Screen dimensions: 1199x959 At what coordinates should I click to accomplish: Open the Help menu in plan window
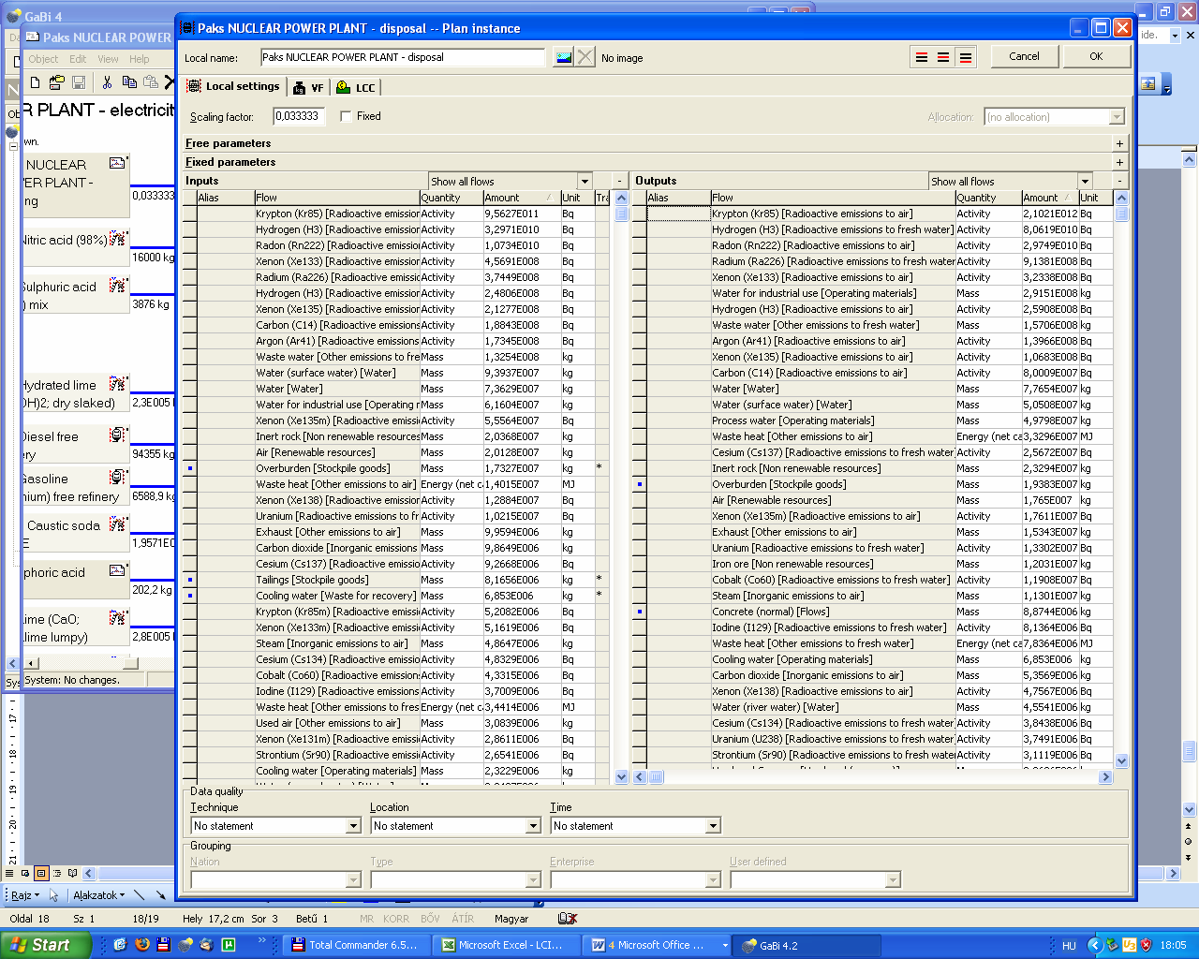click(x=140, y=59)
